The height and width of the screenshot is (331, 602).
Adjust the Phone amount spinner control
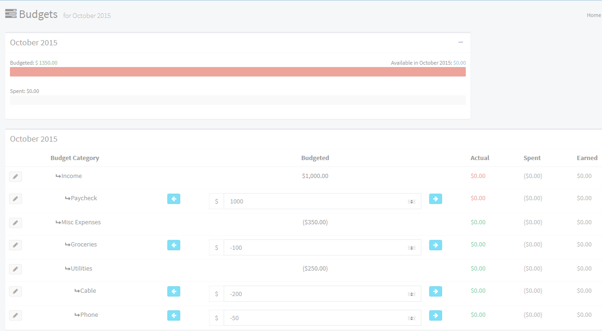[411, 318]
